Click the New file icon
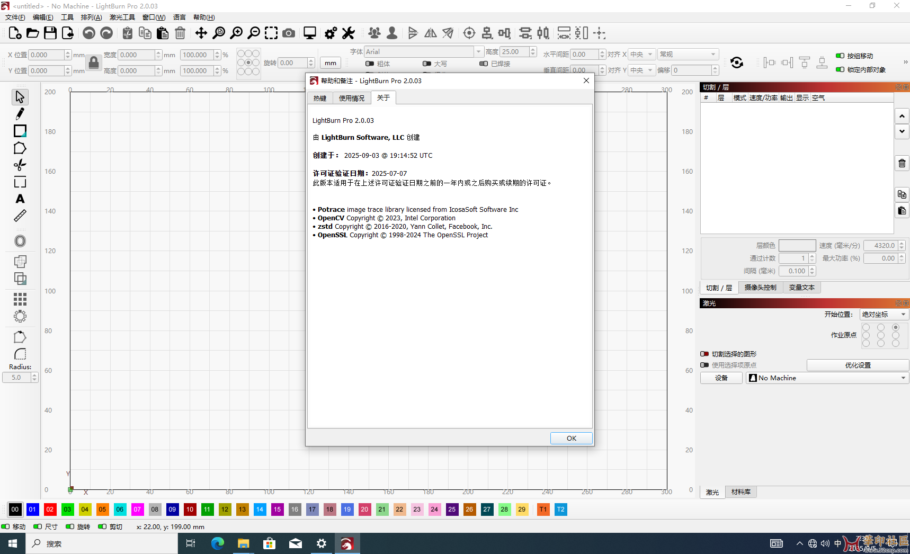 (15, 33)
